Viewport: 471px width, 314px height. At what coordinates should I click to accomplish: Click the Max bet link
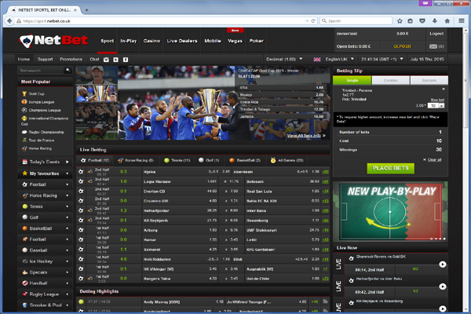click(x=437, y=100)
